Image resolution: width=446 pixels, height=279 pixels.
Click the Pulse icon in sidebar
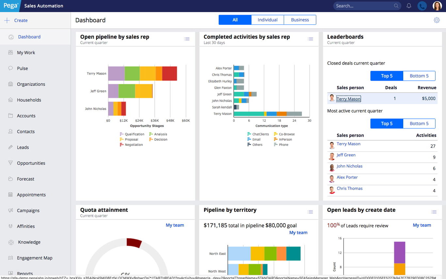pyautogui.click(x=11, y=68)
